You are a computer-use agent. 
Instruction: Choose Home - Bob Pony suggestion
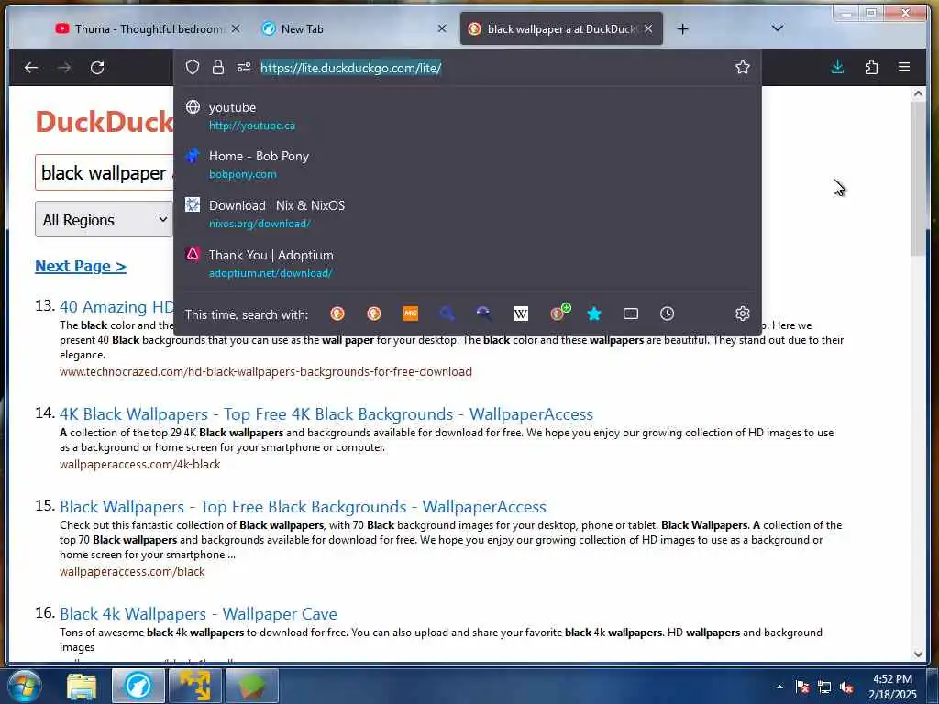[467, 165]
